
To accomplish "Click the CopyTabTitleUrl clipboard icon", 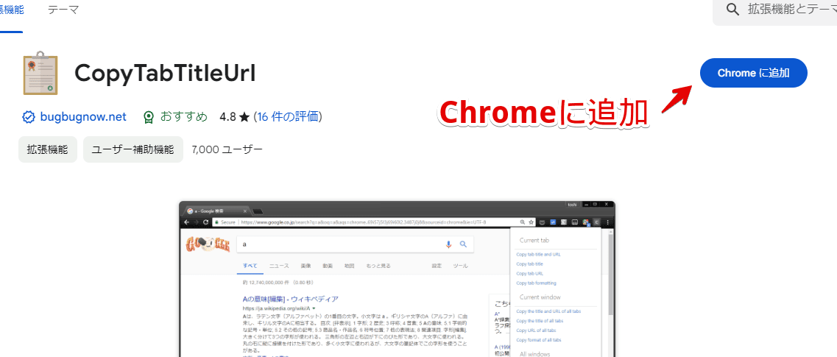I will [x=40, y=73].
